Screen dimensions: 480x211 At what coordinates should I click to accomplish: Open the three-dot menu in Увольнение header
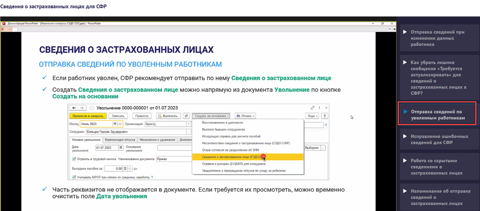(319, 108)
